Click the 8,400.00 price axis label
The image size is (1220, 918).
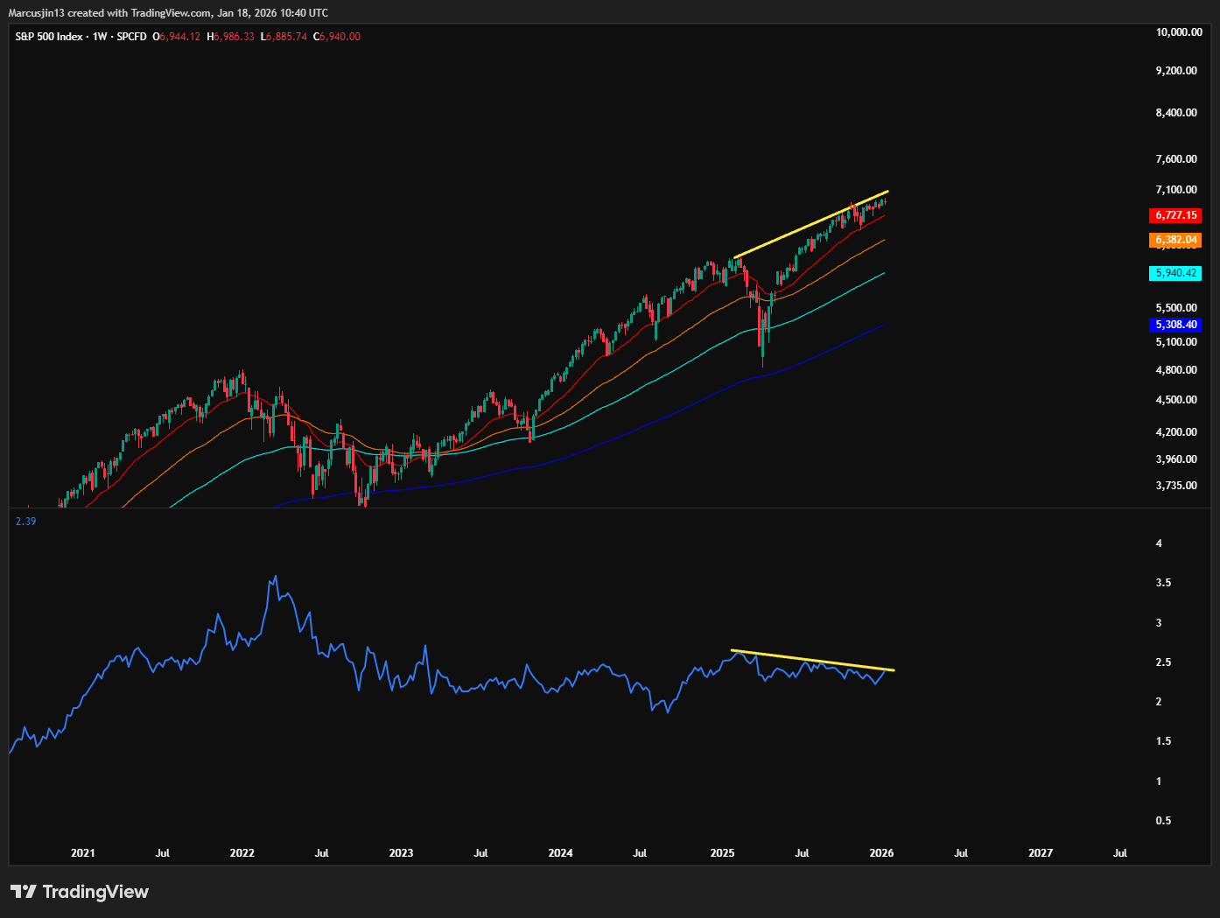point(1176,113)
